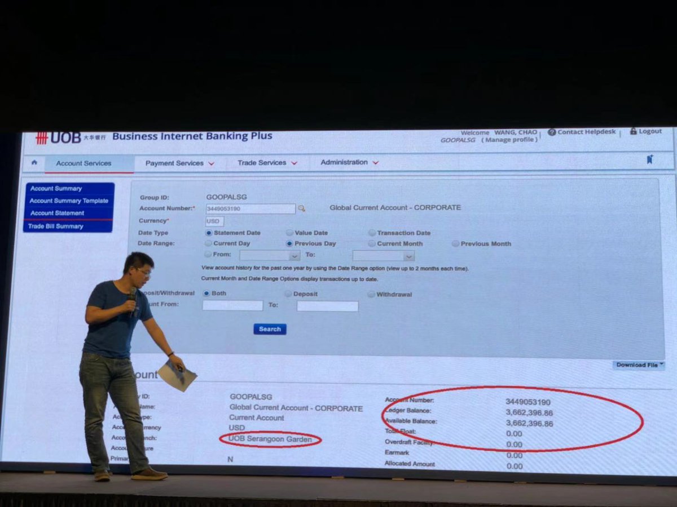Click the bookmark icon at right of navigation bar
The width and height of the screenshot is (677, 507).
649,160
